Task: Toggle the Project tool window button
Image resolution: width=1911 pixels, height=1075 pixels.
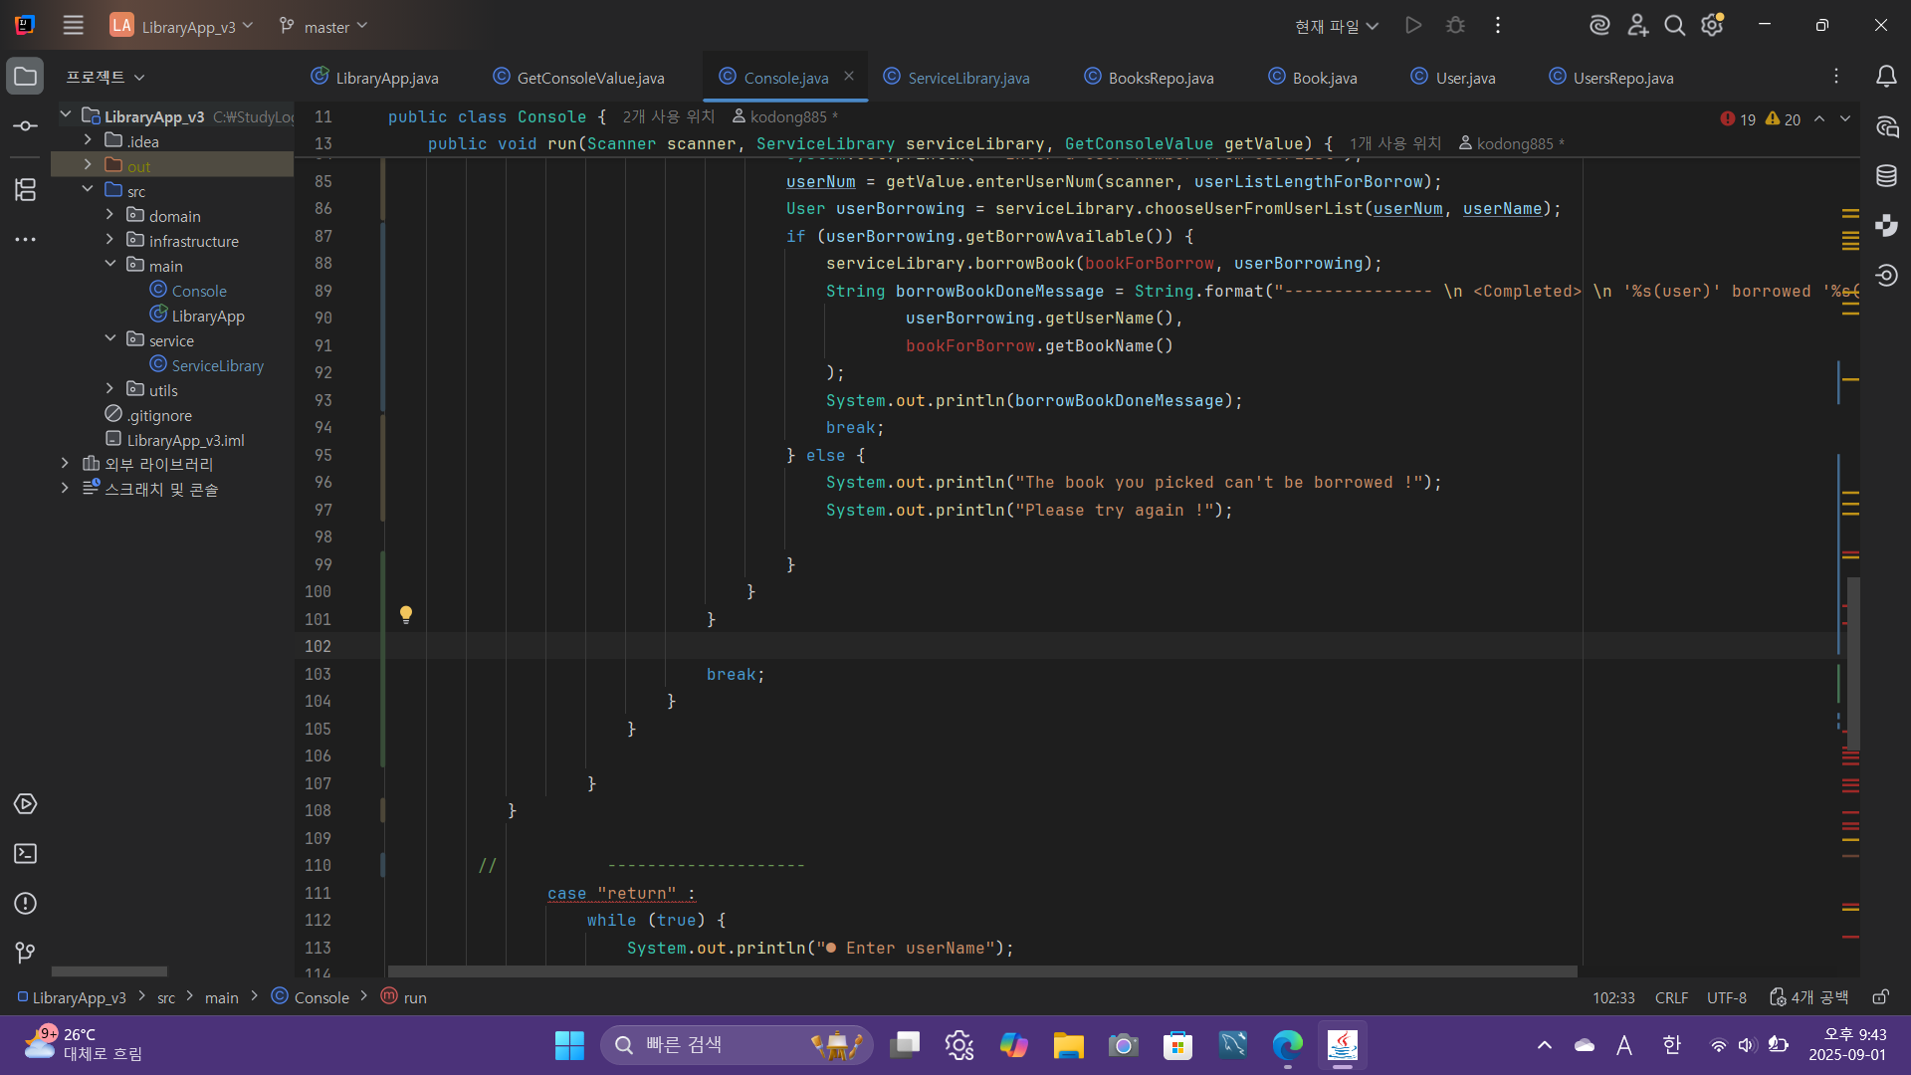Action: tap(26, 77)
